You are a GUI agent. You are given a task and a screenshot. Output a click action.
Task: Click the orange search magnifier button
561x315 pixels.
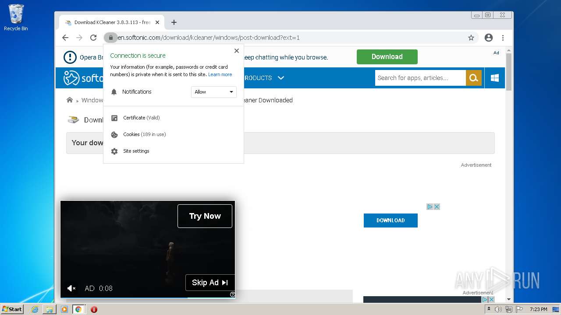click(473, 78)
